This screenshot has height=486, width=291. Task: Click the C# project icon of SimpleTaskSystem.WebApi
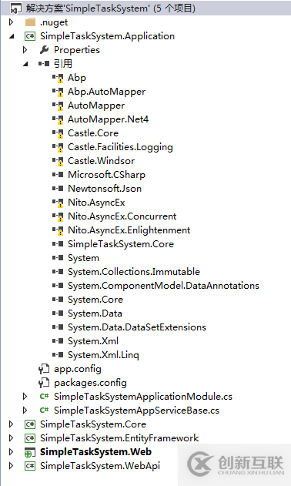[30, 466]
